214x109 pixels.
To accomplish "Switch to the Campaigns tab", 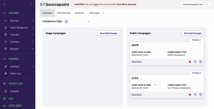I will [x=47, y=13].
